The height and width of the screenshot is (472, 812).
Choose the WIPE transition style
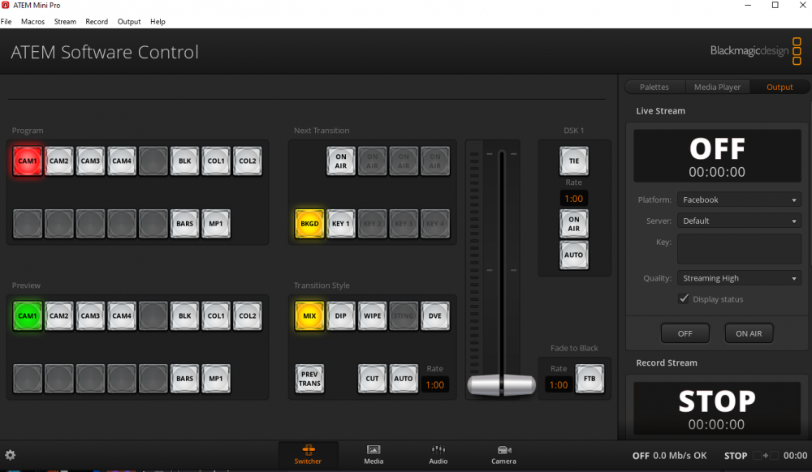[373, 315]
